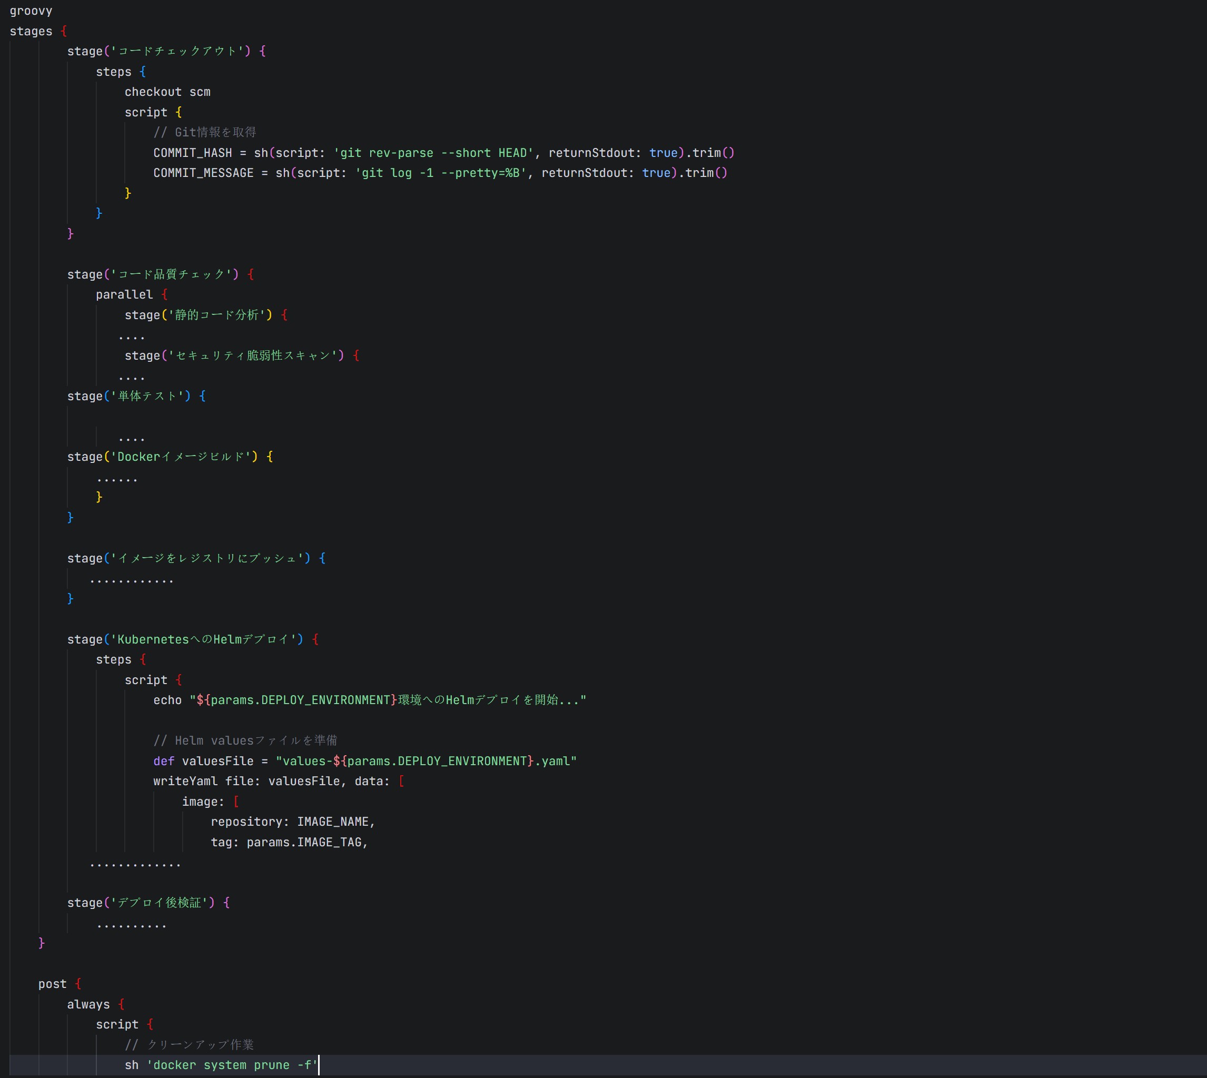This screenshot has height=1078, width=1207.
Task: Click 'def valuesFile' declaration
Action: (203, 761)
